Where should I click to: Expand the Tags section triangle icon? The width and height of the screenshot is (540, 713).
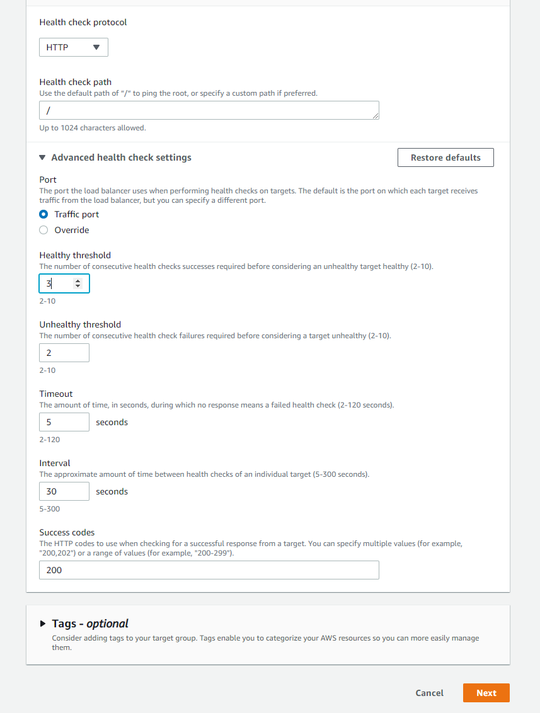click(43, 624)
